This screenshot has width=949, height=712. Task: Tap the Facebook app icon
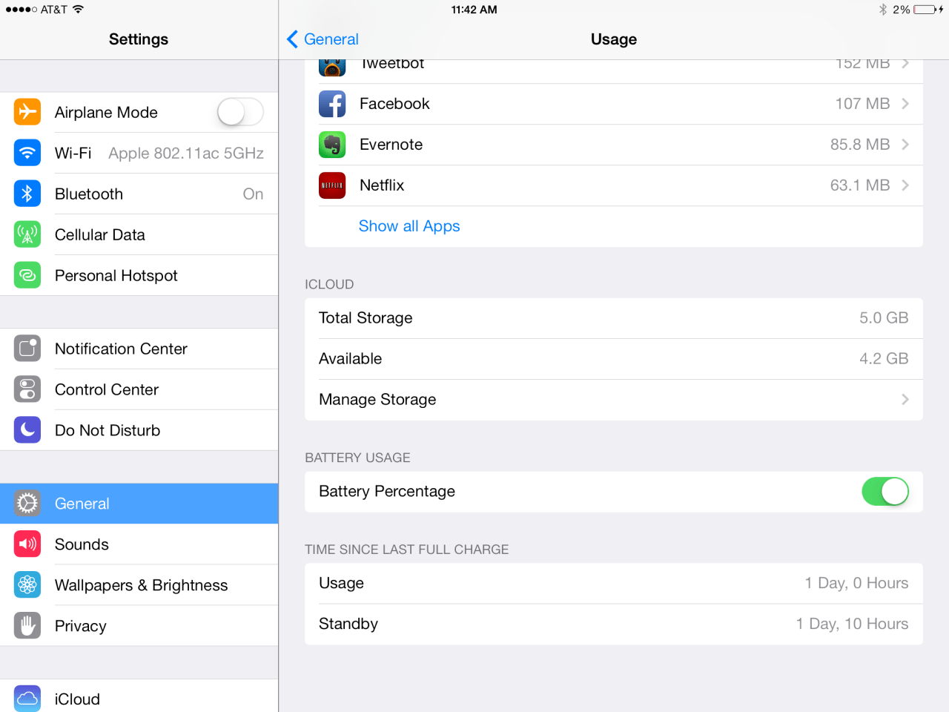[332, 104]
